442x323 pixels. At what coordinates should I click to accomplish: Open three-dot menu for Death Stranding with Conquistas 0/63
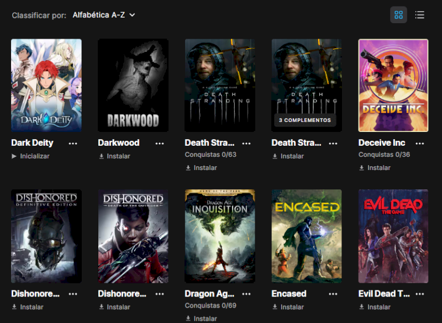246,144
